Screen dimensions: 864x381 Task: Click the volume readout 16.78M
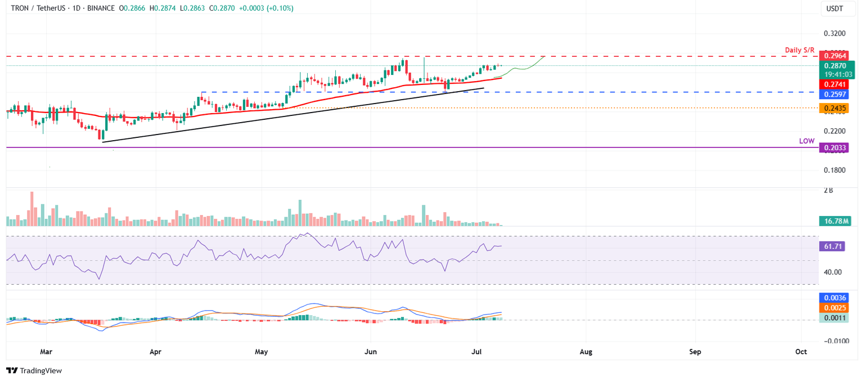pos(838,222)
